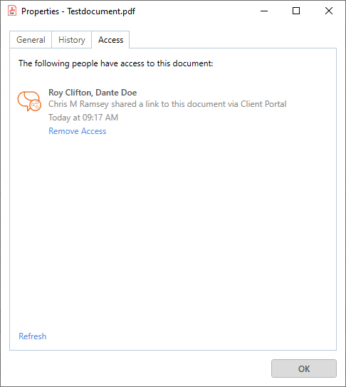This screenshot has height=387, width=346.
Task: Open the History tab
Action: click(72, 40)
